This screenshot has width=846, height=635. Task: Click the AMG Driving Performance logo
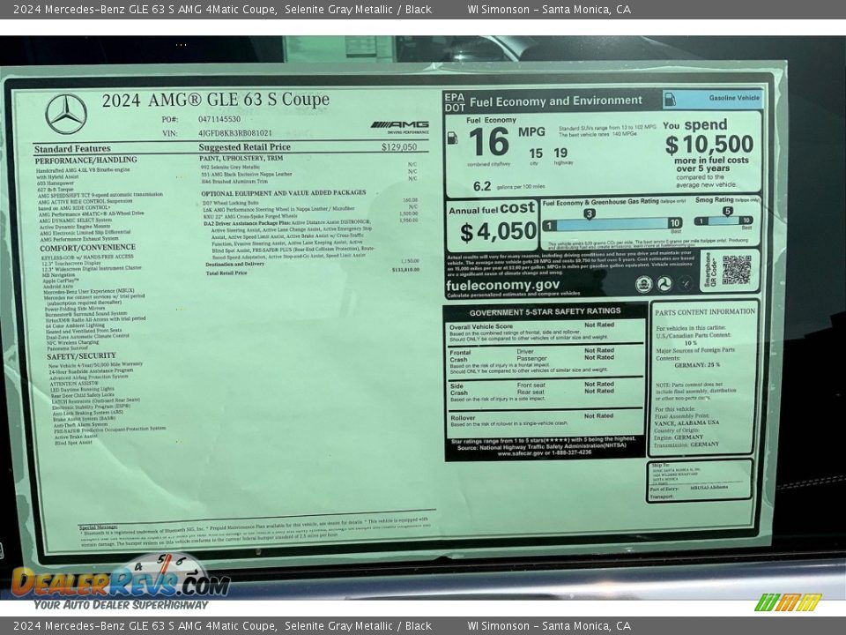400,127
